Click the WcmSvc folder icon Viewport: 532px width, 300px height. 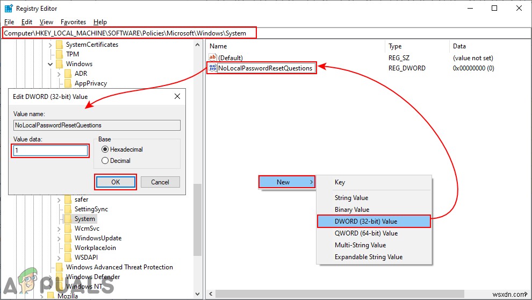(x=68, y=228)
